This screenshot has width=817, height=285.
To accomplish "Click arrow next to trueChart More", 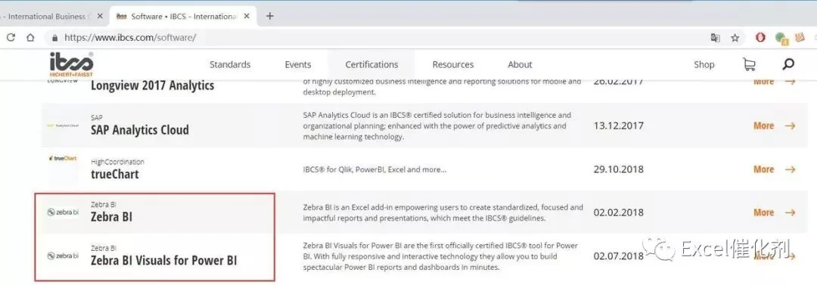I will [790, 169].
